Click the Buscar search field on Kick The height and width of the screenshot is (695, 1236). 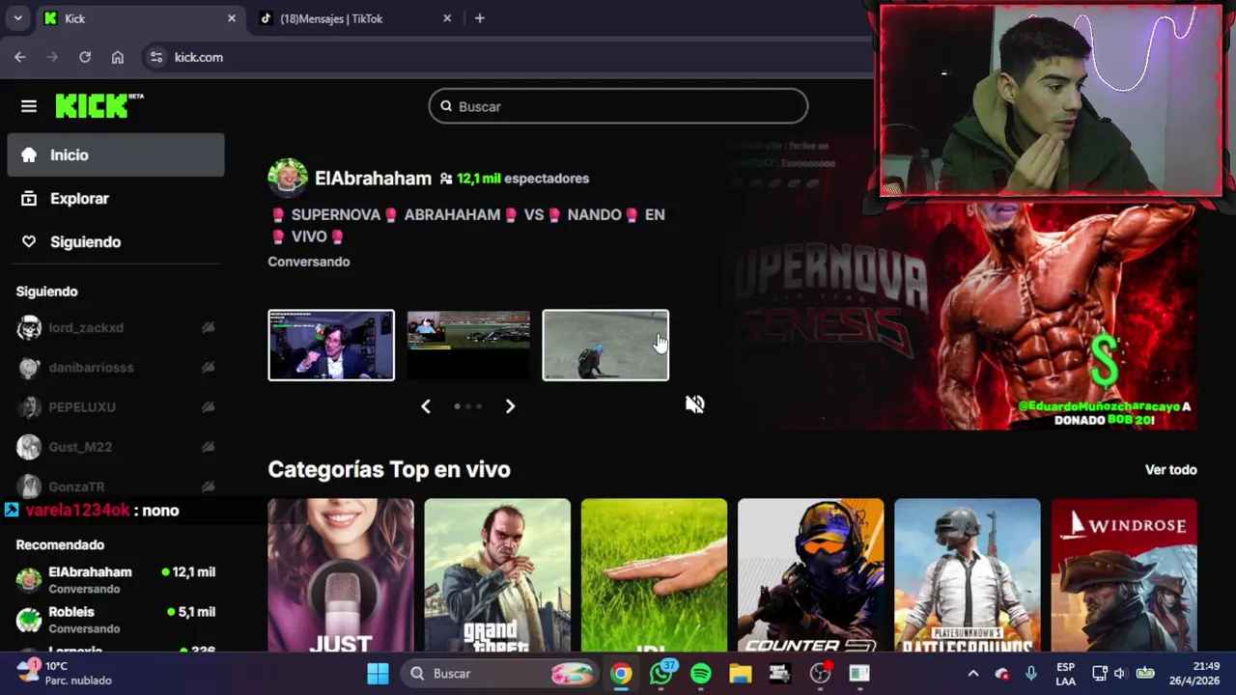point(618,106)
